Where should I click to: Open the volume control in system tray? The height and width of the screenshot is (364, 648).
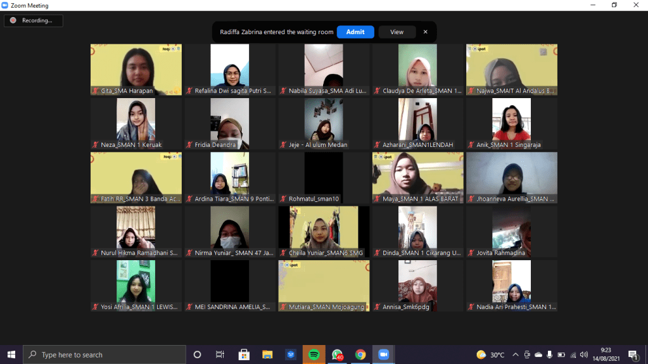coord(583,355)
